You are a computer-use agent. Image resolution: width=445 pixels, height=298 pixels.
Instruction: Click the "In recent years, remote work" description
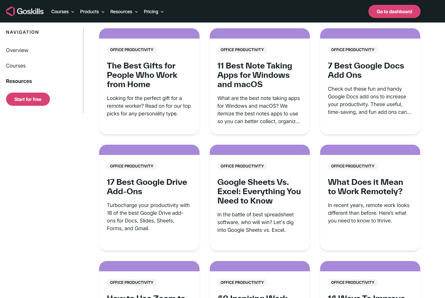click(369, 213)
